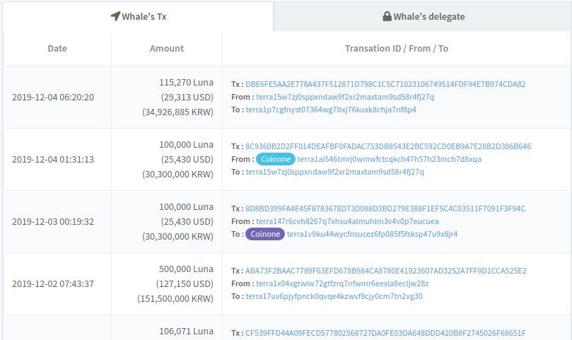The image size is (572, 340).
Task: Click the 115,270 Luna amount
Action: pos(186,83)
